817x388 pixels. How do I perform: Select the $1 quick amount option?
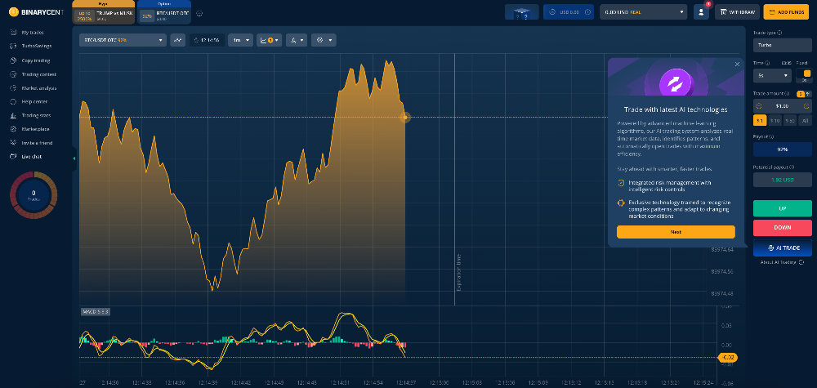(757, 120)
